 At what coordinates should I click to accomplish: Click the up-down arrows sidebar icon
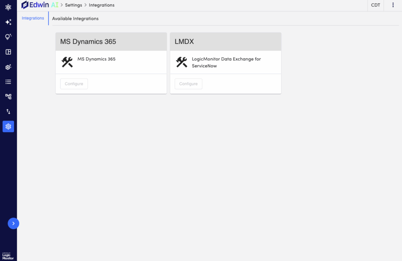[8, 111]
